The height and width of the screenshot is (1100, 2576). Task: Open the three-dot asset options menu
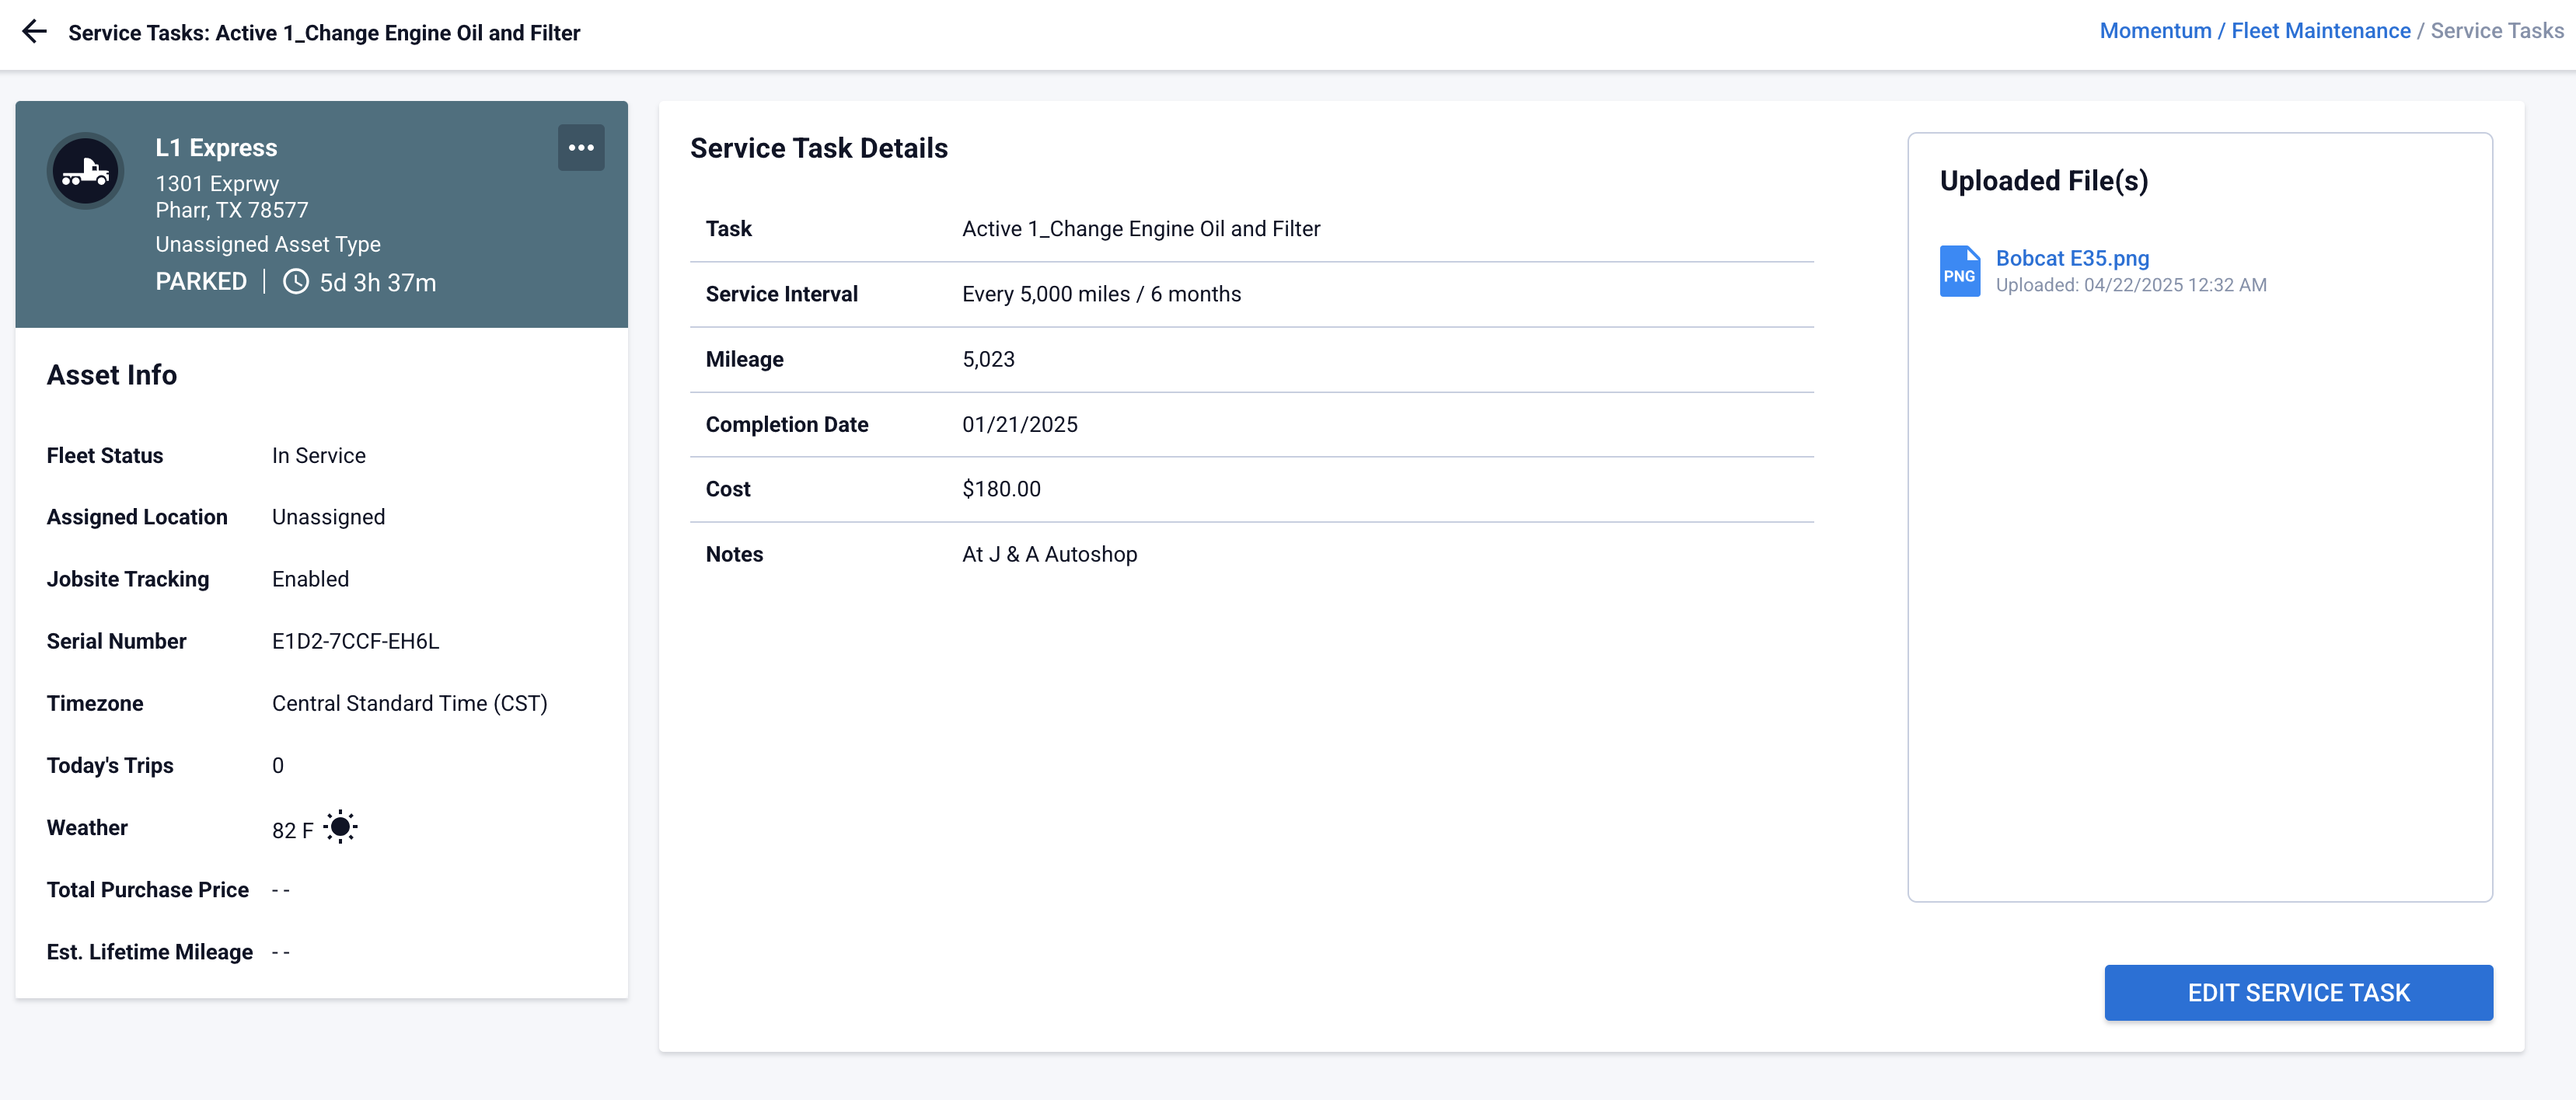click(x=581, y=148)
